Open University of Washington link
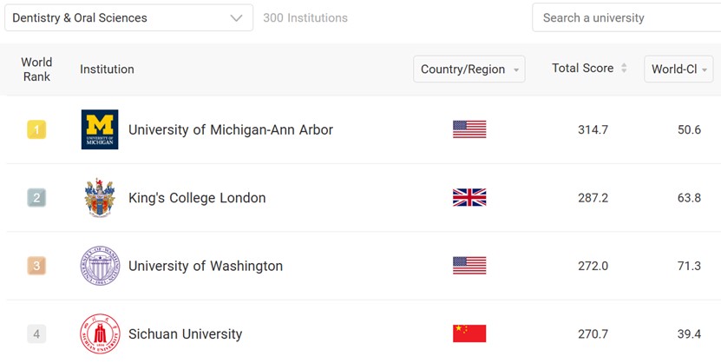This screenshot has width=721, height=363. click(206, 266)
